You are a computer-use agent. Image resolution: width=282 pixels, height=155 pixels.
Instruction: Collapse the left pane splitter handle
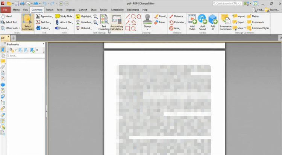click(x=46, y=111)
